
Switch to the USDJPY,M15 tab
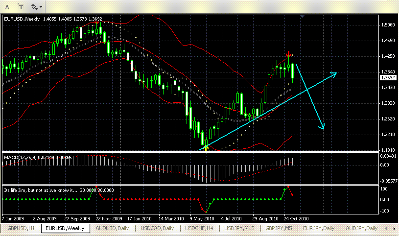coord(239,228)
